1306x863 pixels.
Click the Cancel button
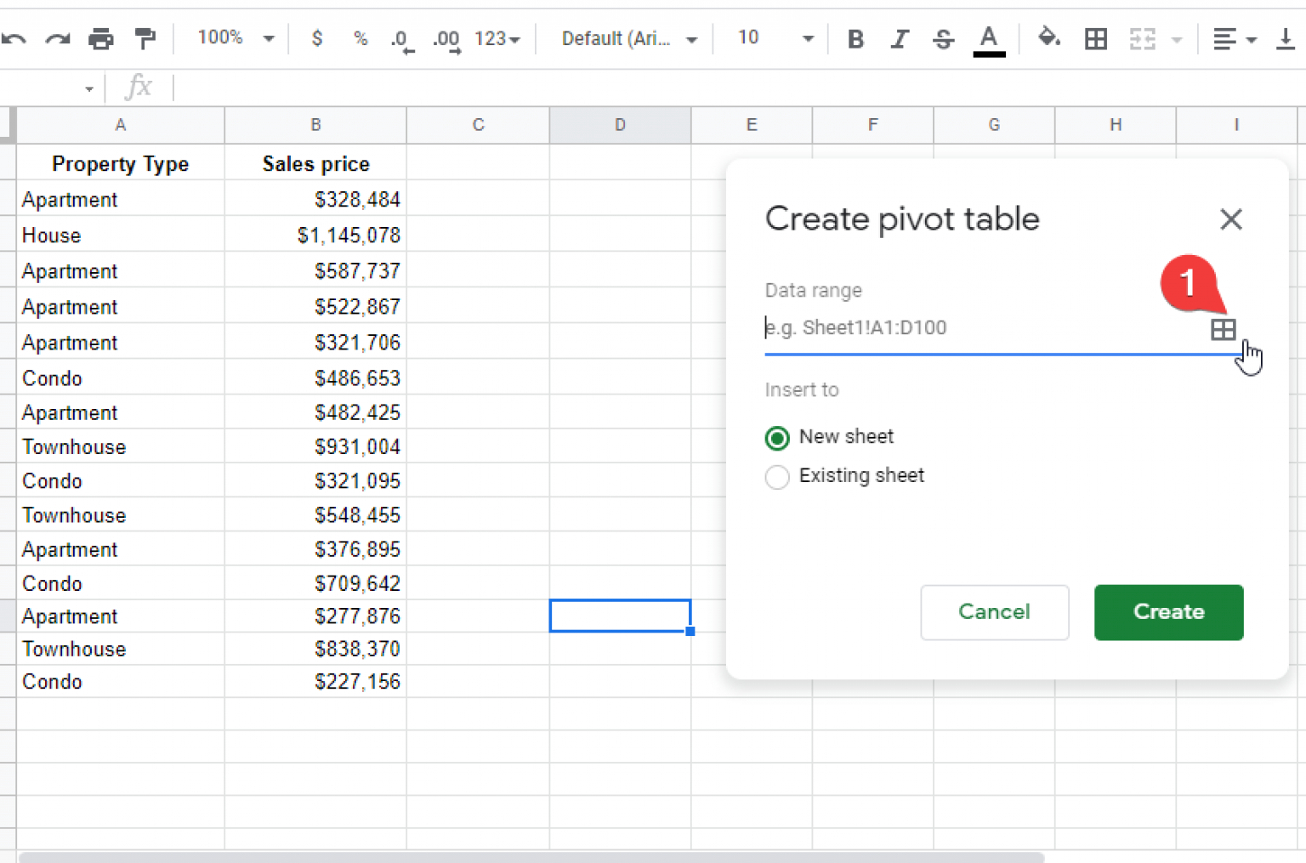coord(994,612)
